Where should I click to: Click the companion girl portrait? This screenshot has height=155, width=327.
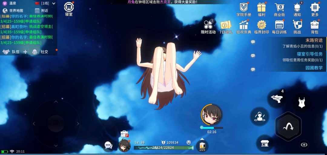click(x=211, y=114)
